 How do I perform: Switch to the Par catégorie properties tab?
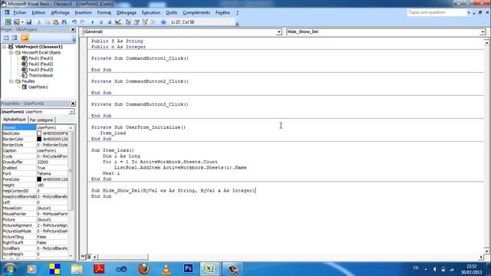click(x=41, y=120)
